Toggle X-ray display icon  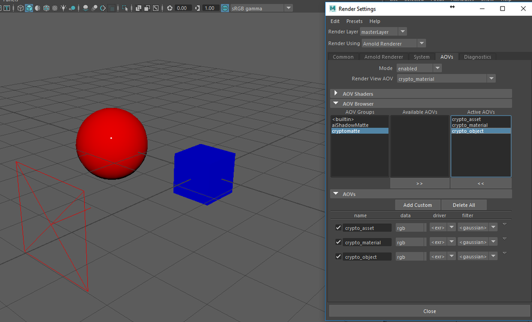click(x=138, y=8)
